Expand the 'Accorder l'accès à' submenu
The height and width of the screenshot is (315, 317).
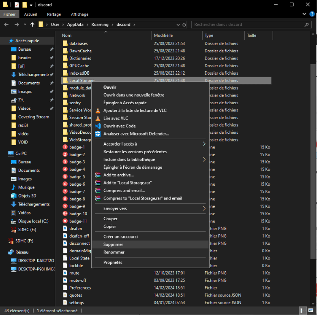click(x=204, y=144)
